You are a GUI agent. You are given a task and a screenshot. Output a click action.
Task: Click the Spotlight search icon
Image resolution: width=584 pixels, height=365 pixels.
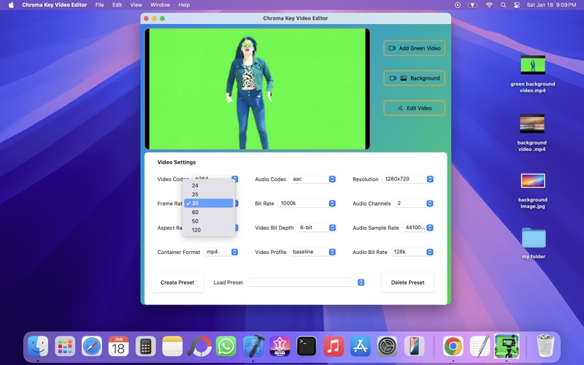[503, 5]
